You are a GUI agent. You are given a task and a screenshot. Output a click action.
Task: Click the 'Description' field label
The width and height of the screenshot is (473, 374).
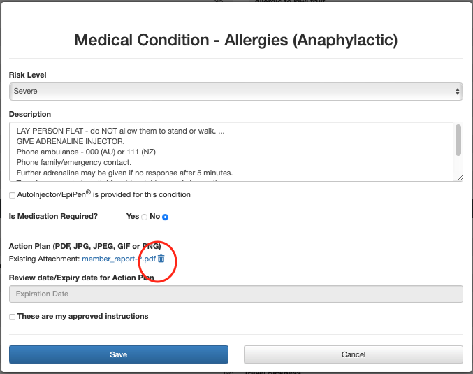[30, 114]
